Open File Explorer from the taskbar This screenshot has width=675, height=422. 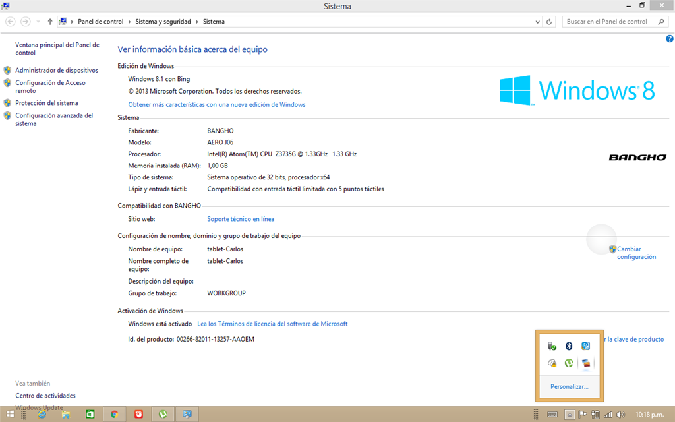[66, 414]
